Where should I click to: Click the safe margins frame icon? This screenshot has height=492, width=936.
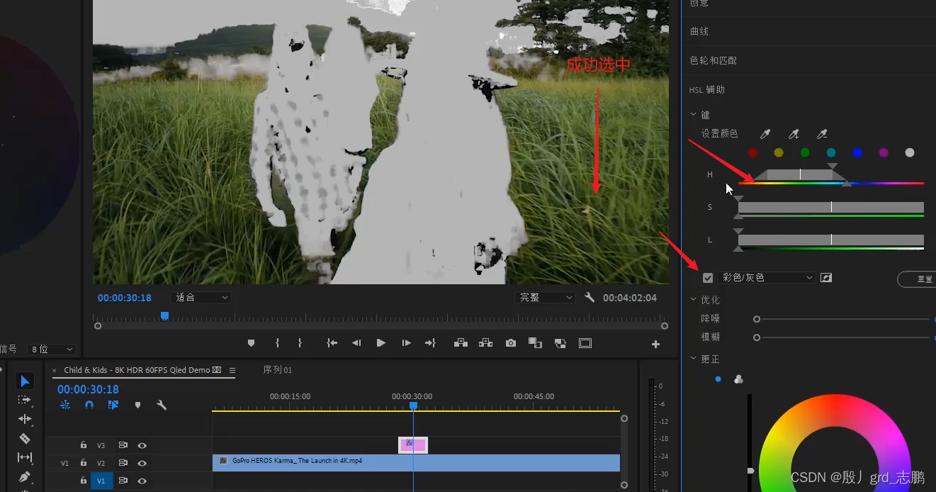585,343
